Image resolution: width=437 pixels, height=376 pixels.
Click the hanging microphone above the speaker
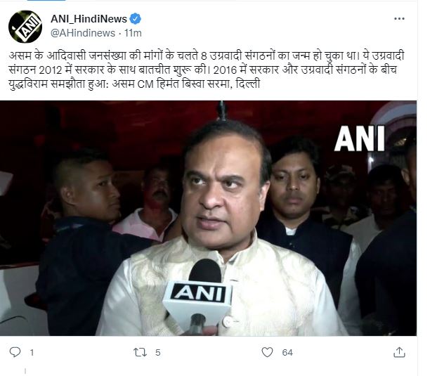pyautogui.click(x=222, y=110)
